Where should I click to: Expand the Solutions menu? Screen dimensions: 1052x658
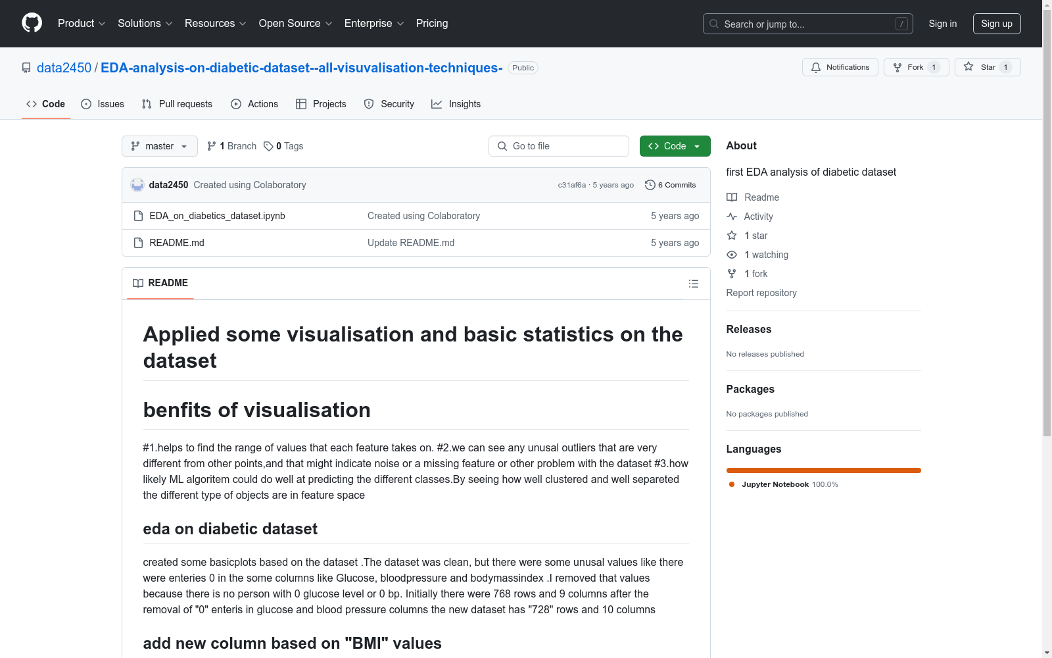click(x=145, y=24)
